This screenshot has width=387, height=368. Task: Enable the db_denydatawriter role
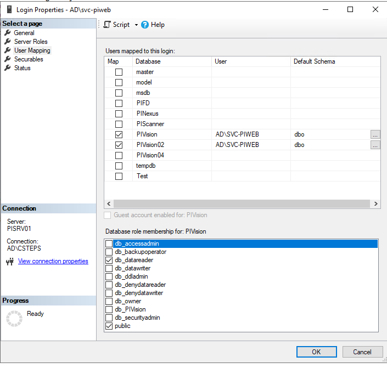click(109, 293)
